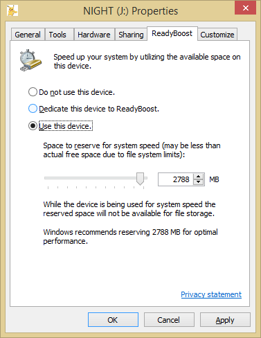Select 'Do not use this device' option
The image size is (261, 338).
pos(33,92)
